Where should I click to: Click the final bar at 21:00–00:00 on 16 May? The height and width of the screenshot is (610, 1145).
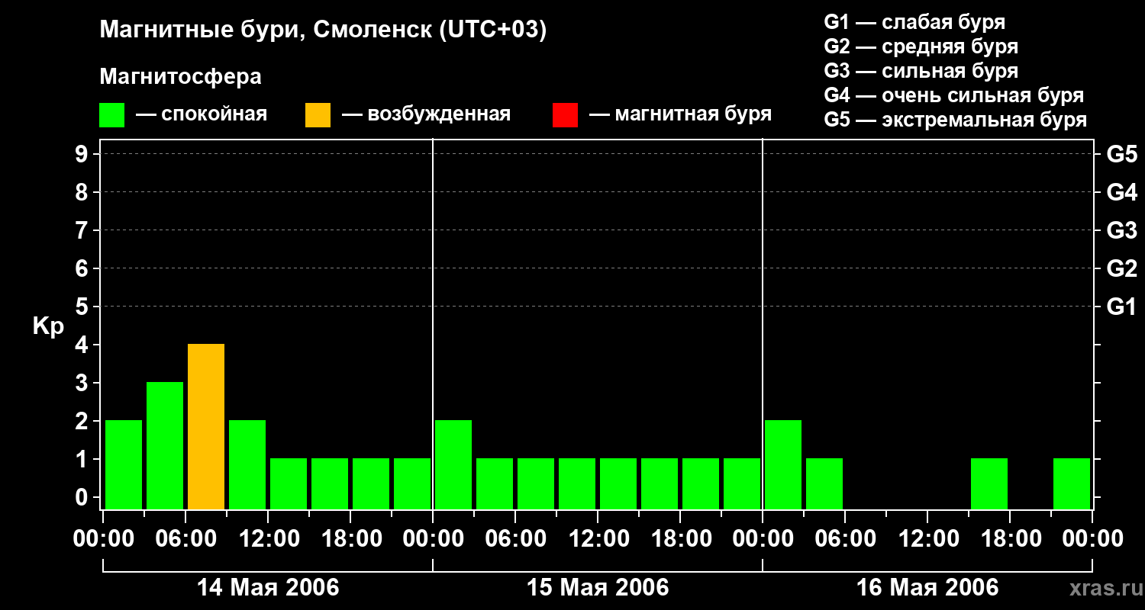1072,483
